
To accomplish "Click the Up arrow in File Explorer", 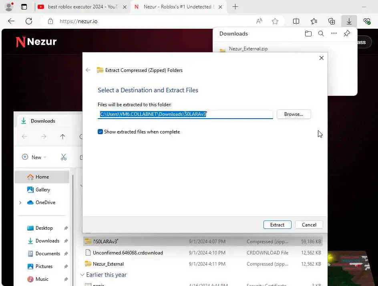I will pyautogui.click(x=62, y=137).
